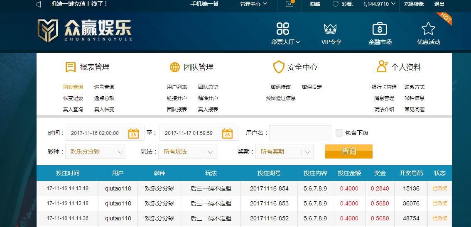This screenshot has width=471, height=227.
Task: Click the orange 查询 button
Action: (x=349, y=151)
